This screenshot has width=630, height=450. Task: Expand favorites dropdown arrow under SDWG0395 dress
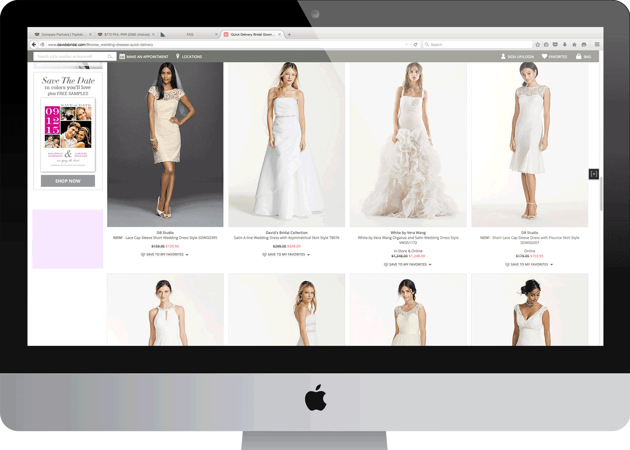[187, 255]
